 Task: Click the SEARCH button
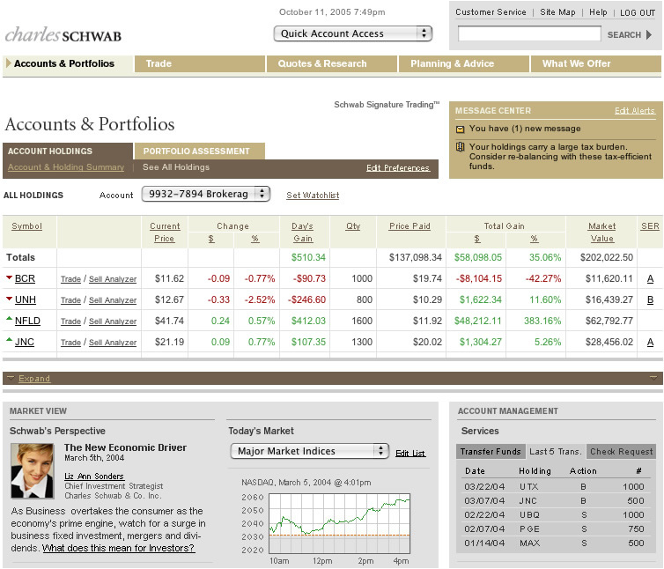point(630,34)
